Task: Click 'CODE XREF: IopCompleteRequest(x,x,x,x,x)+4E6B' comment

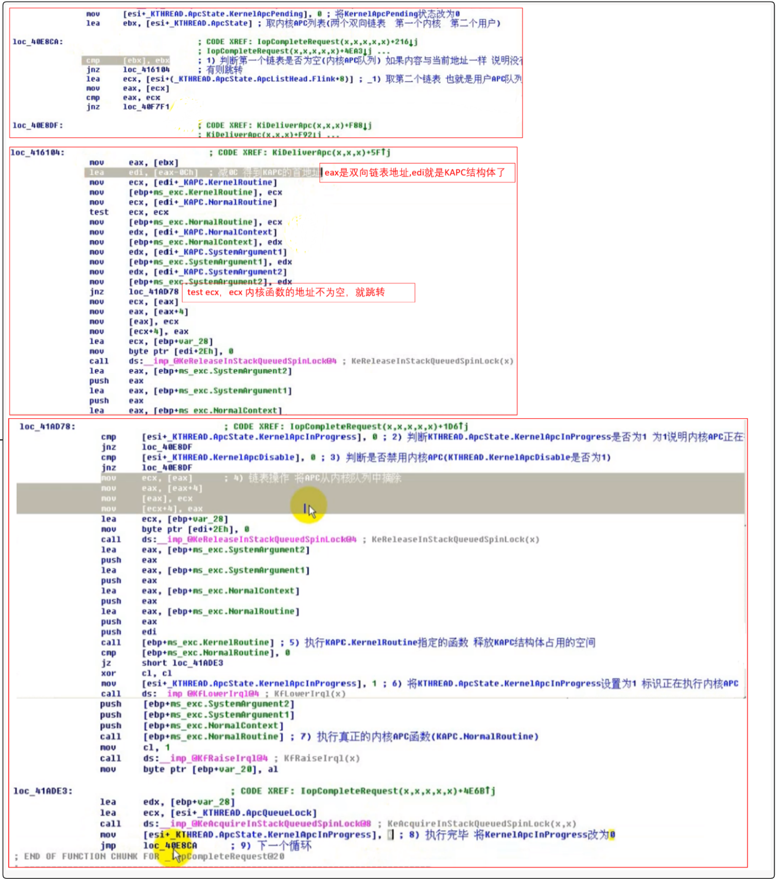Action: tap(363, 791)
